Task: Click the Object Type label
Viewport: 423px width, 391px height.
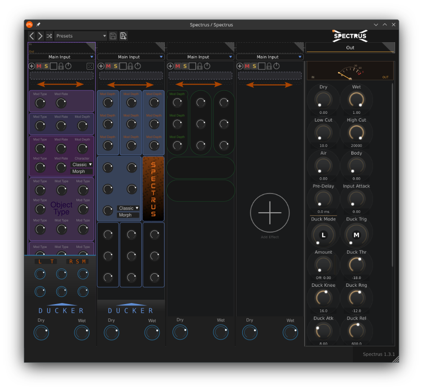Action: click(x=62, y=208)
